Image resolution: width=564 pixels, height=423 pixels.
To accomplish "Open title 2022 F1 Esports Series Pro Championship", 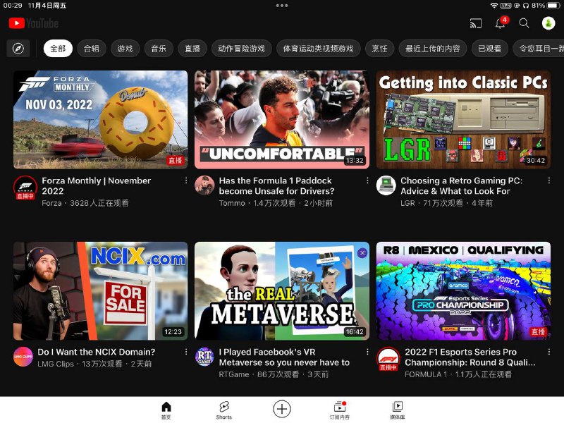I will click(470, 357).
